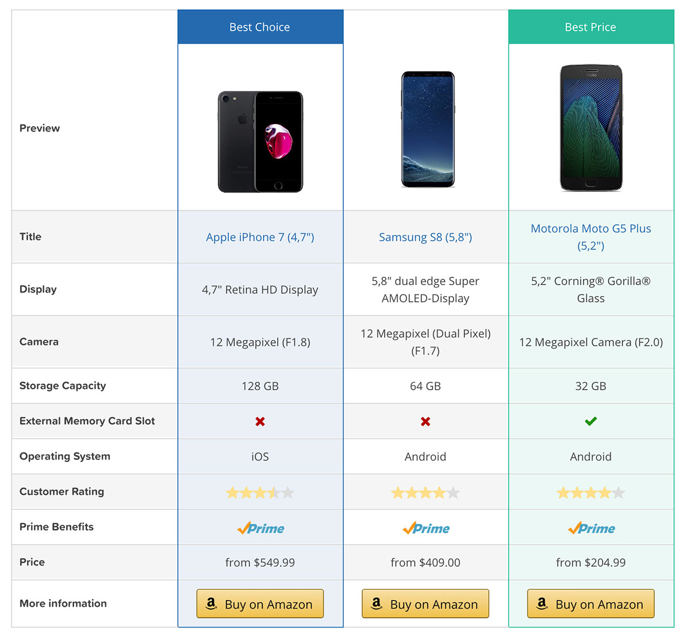The width and height of the screenshot is (690, 638).
Task: Click the Motorola Moto G5 Plus product image
Action: click(x=591, y=128)
